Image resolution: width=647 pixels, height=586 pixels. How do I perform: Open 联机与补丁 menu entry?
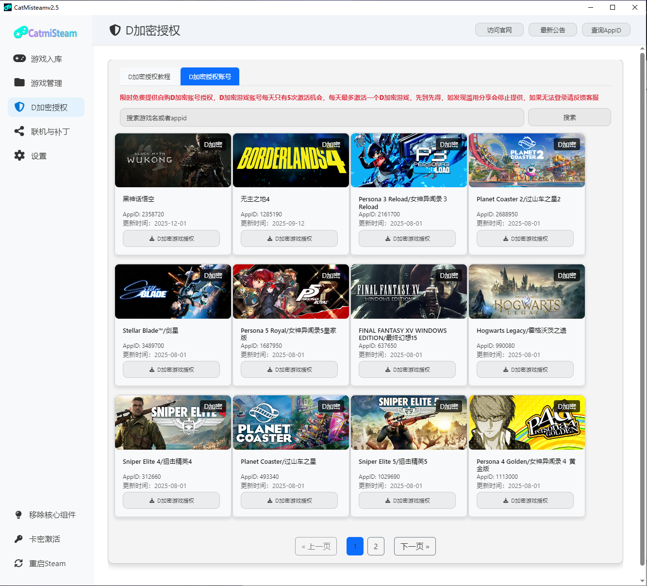pos(46,131)
